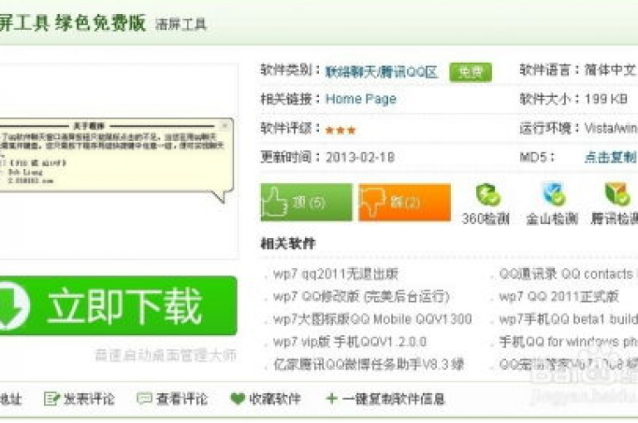The image size is (638, 423).
Task: Click the plus icon beside 一键复制软件信息
Action: 331,399
